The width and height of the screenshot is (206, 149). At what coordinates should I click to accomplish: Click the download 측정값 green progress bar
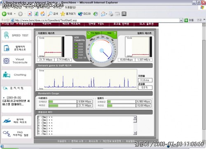point(54,105)
